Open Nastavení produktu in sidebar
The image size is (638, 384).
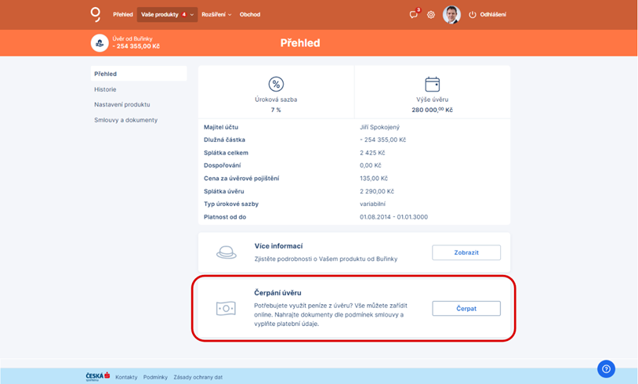[x=121, y=104]
